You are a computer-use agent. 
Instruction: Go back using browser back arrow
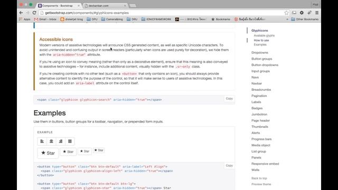coord(21,13)
